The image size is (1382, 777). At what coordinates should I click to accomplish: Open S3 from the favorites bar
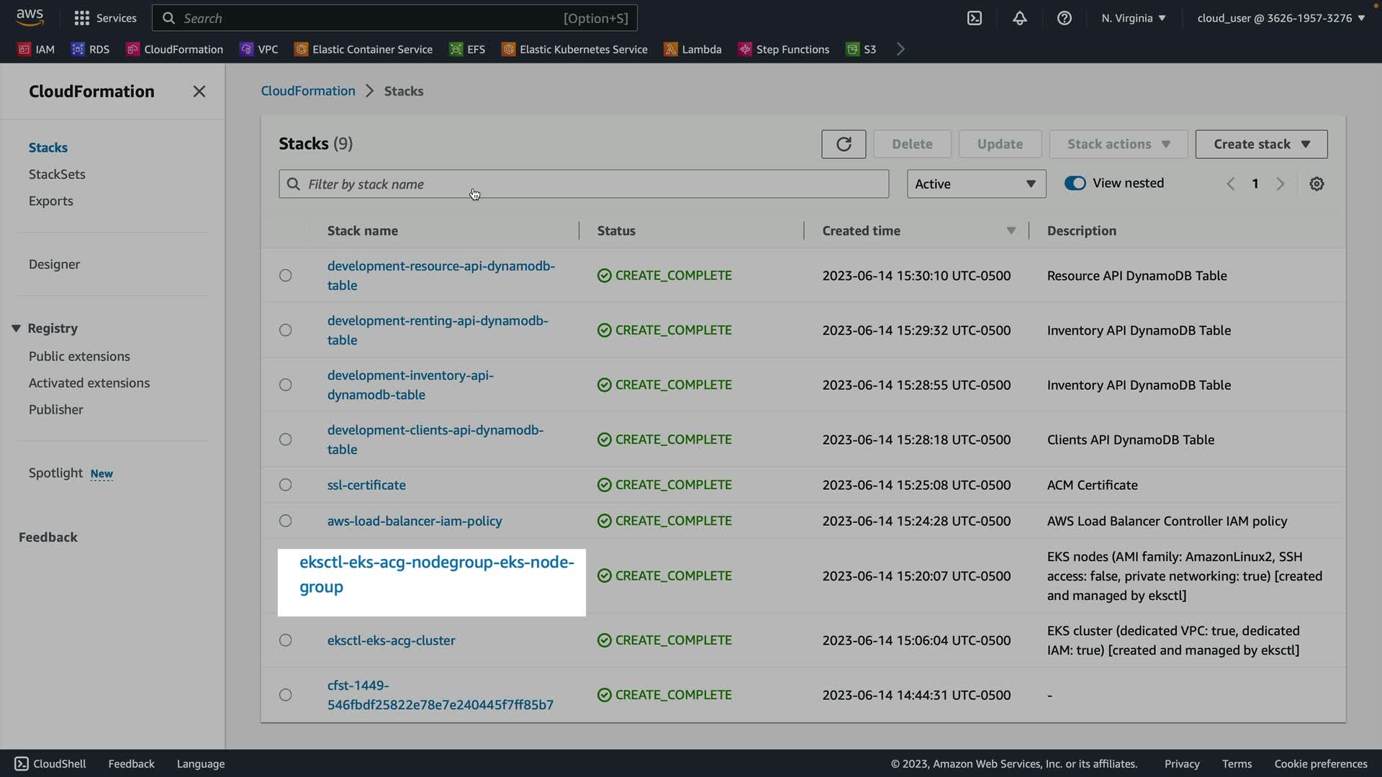pos(861,49)
